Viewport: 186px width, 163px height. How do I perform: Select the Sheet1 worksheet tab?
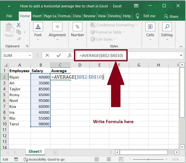35,152
